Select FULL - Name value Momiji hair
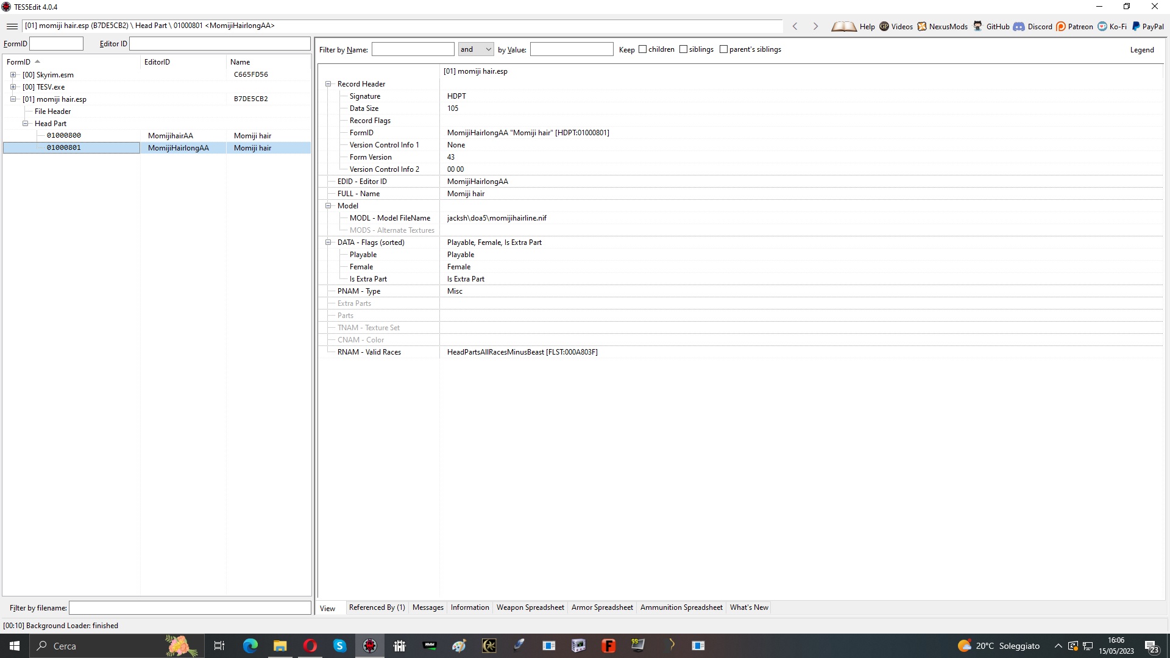Image resolution: width=1170 pixels, height=658 pixels. tap(466, 194)
